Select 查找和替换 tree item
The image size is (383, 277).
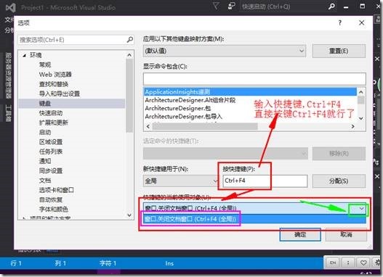[54, 84]
